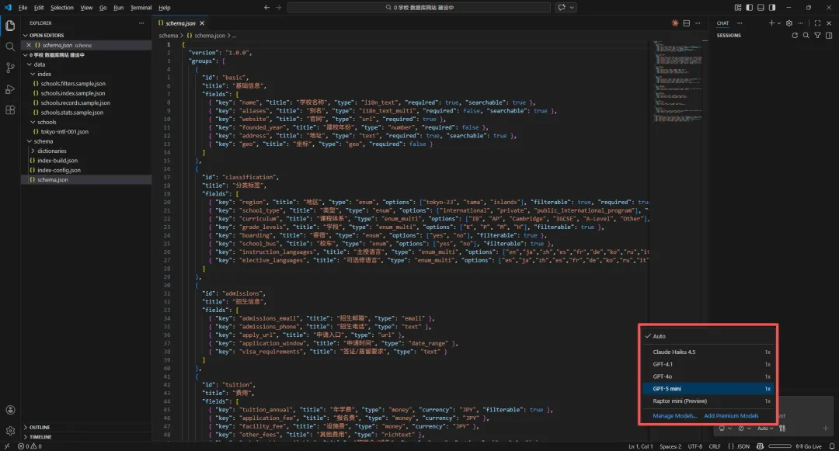The height and width of the screenshot is (451, 839).
Task: Start a new chat with plus icon
Action: coord(771,23)
